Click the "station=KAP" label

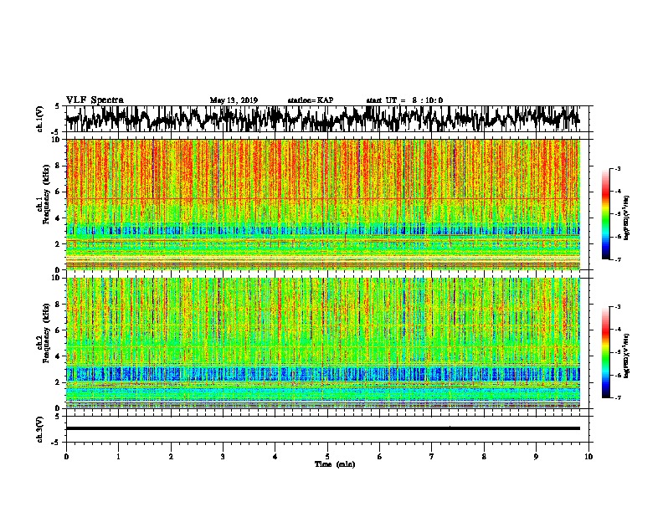click(311, 100)
